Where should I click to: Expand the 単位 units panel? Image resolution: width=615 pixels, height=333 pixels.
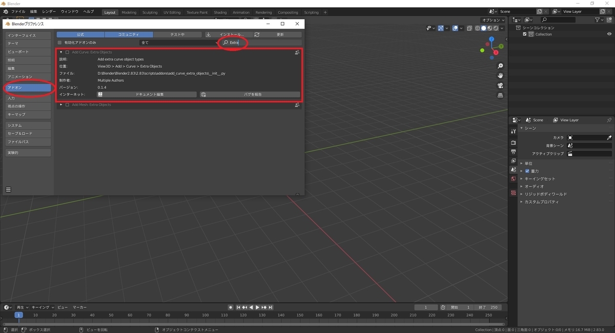tap(522, 163)
